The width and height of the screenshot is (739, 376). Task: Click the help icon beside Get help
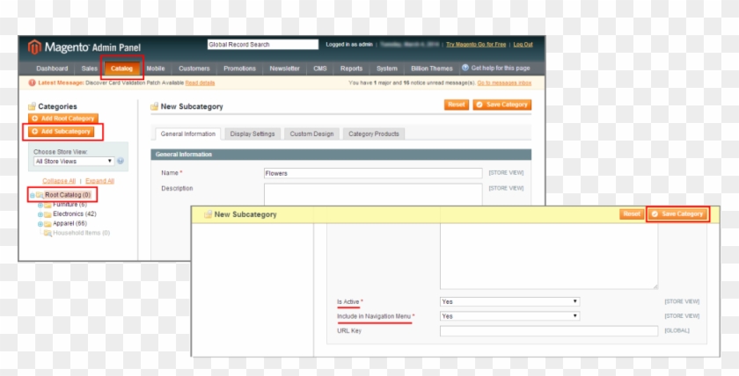coord(465,68)
